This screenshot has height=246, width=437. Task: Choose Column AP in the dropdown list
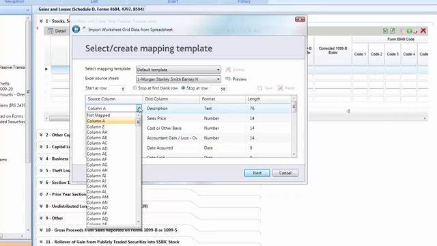111,213
